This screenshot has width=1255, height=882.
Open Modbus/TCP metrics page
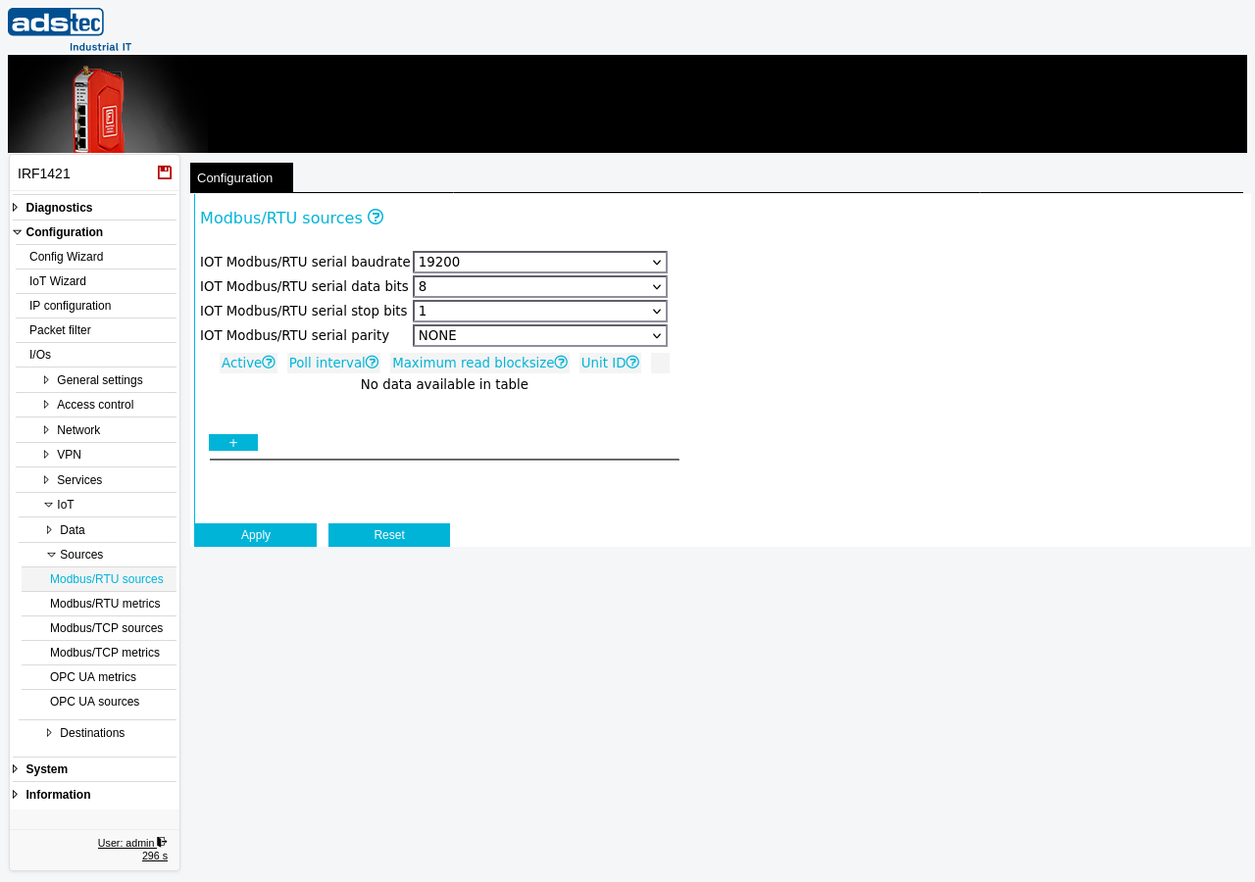pyautogui.click(x=105, y=653)
